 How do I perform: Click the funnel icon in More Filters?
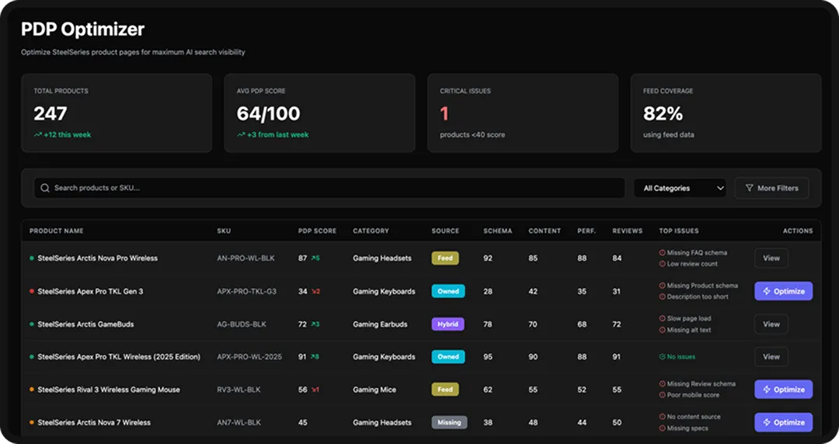click(x=749, y=189)
